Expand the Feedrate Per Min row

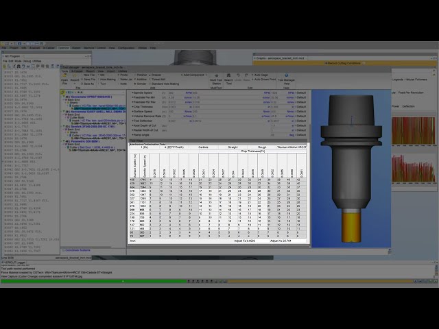click(x=132, y=97)
